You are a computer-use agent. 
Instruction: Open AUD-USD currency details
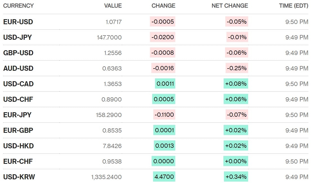[18, 68]
